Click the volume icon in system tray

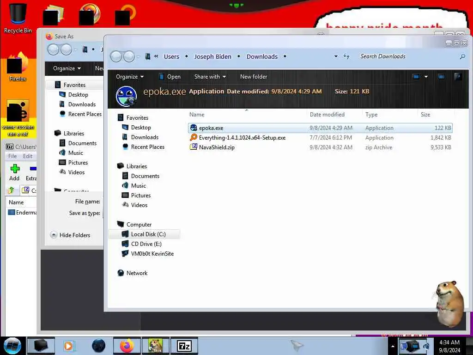(x=426, y=346)
